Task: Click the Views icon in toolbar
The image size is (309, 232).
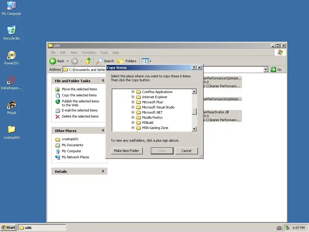Action: coord(145,61)
